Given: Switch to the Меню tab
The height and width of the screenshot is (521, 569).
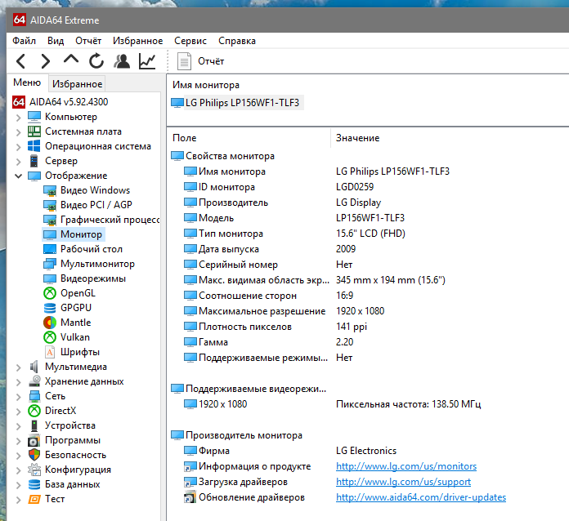Looking at the screenshot, I should click(x=27, y=82).
